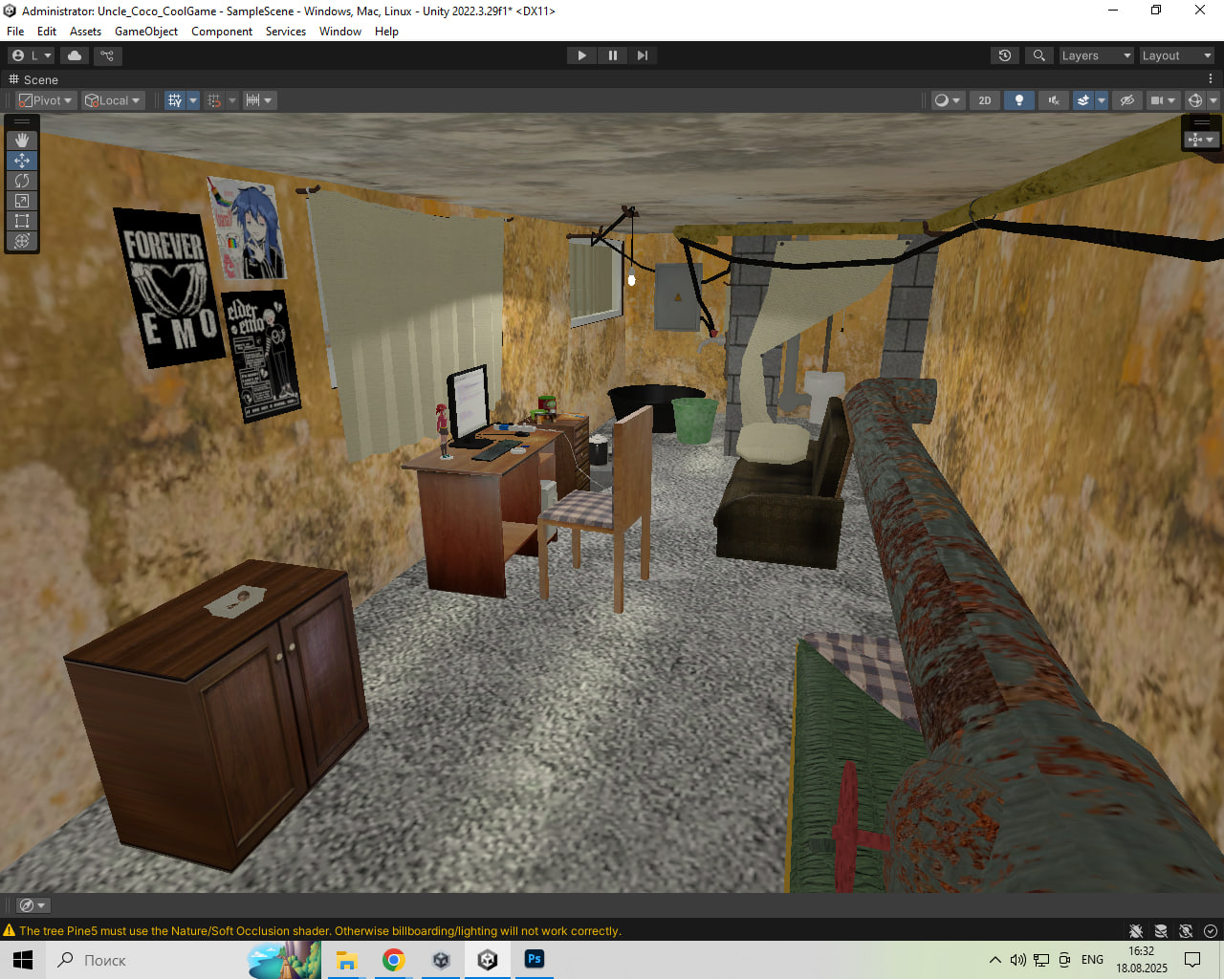The image size is (1224, 979).
Task: Open Unity Cloud services icon
Action: click(75, 55)
